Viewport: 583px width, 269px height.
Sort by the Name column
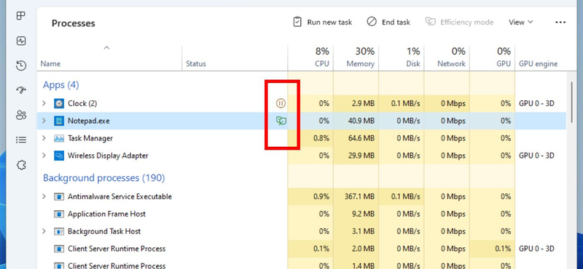109,58
